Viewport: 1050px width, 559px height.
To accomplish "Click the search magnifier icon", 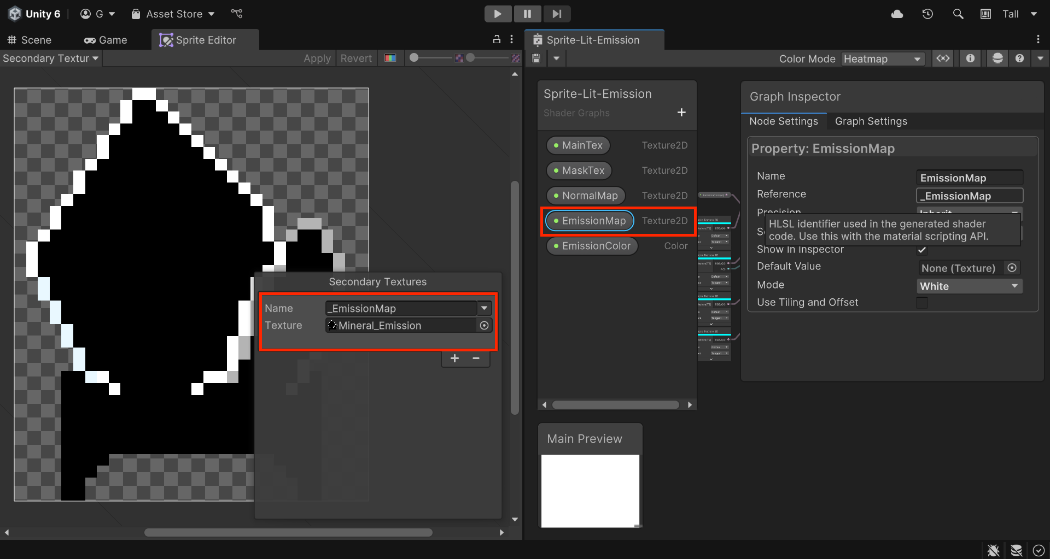I will click(958, 14).
